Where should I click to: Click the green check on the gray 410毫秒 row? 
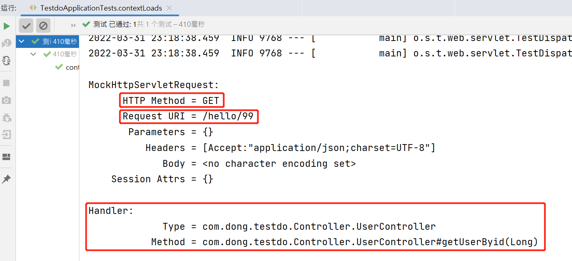(47, 54)
